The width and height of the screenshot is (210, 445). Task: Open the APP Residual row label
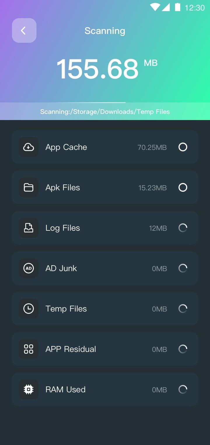(71, 349)
